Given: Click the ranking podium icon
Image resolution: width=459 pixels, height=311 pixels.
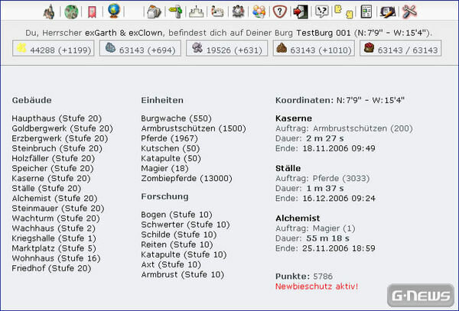Looking at the screenshot, I should click(x=197, y=11).
